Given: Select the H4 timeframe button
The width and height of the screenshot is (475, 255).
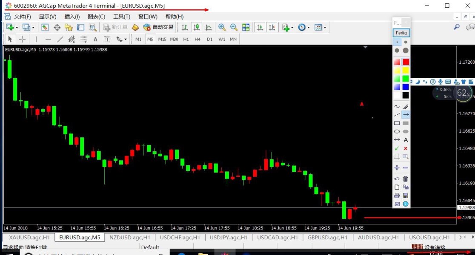Looking at the screenshot, I should pos(197,39).
